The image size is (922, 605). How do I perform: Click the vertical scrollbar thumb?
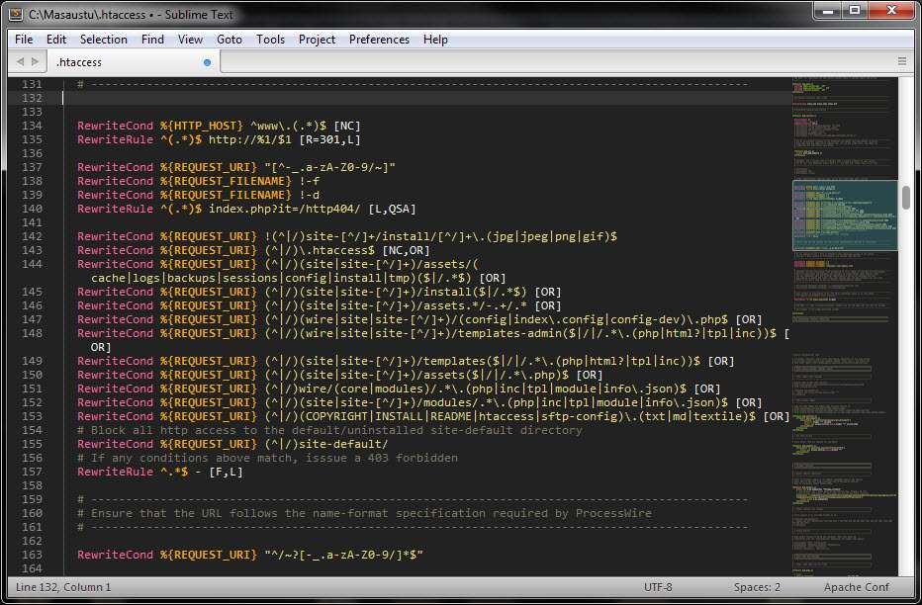[x=905, y=197]
